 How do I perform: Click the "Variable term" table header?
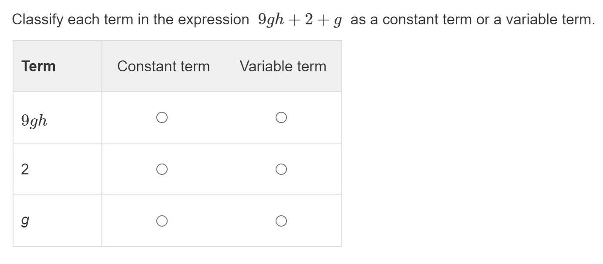pyautogui.click(x=283, y=66)
